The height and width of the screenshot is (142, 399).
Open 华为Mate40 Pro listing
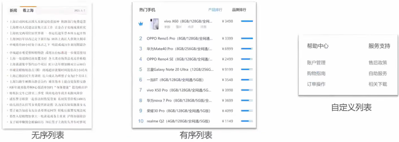pyautogui.click(x=180, y=49)
